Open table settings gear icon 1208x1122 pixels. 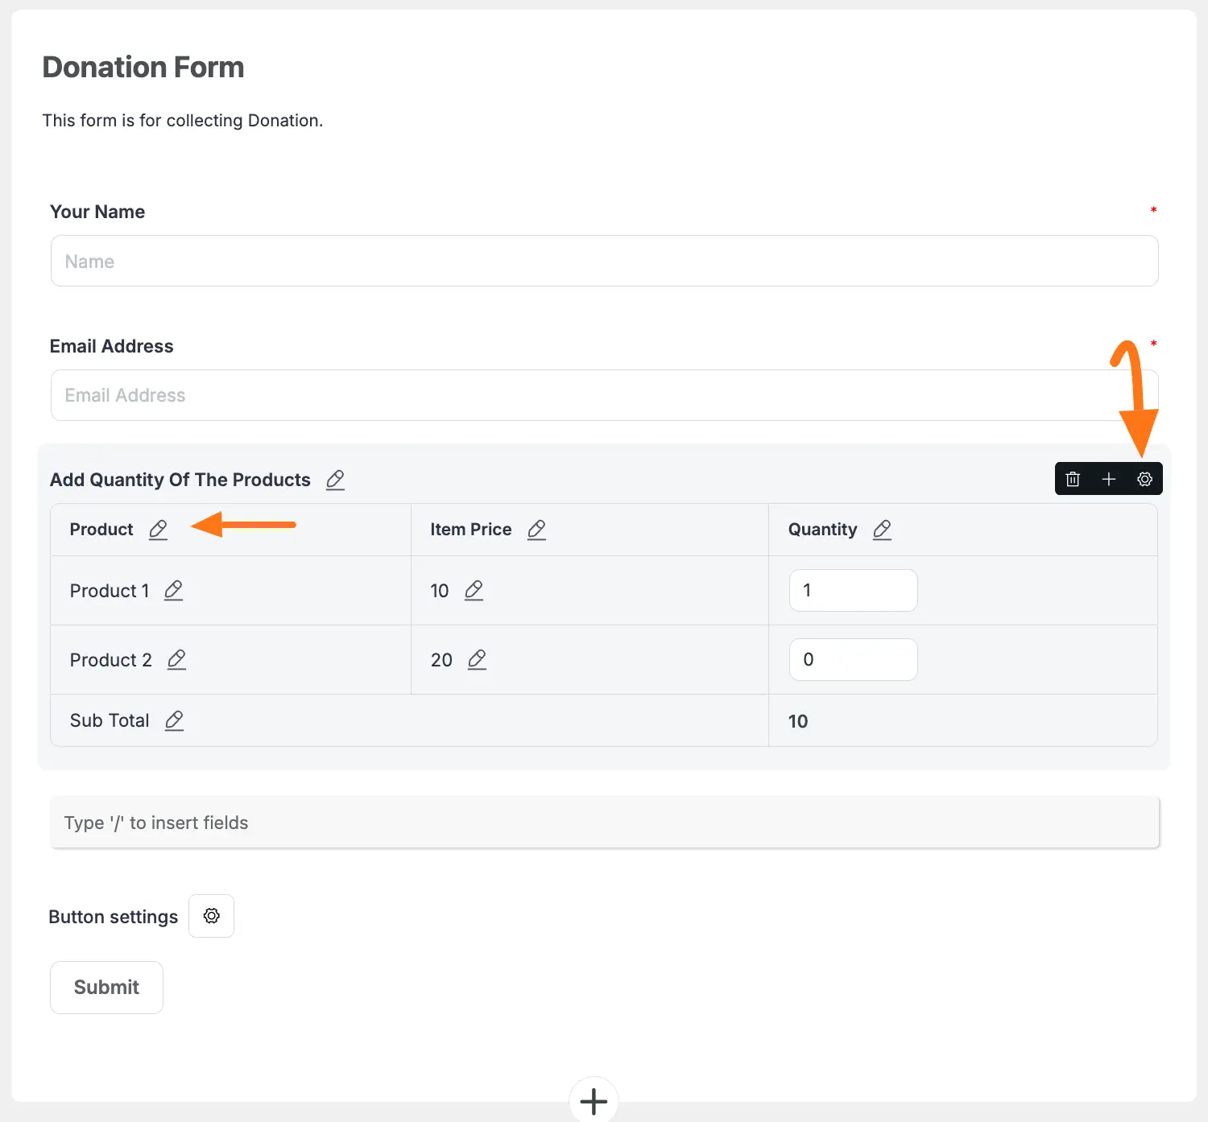pyautogui.click(x=1144, y=479)
